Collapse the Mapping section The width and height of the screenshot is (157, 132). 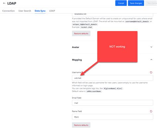(151, 60)
